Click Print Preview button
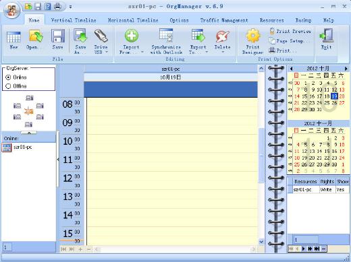This screenshot has height=262, width=351. tap(290, 31)
